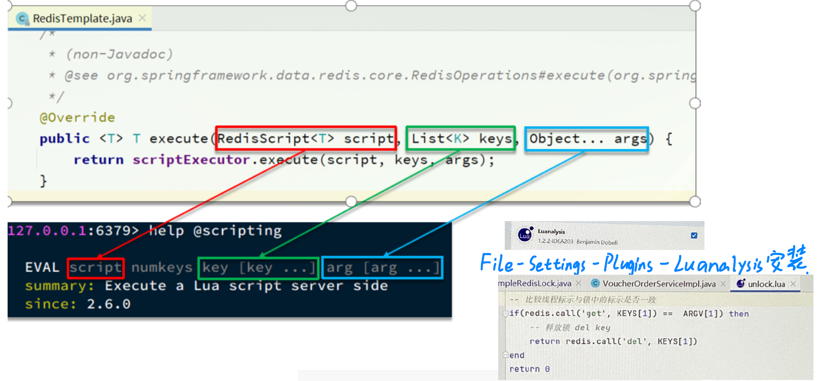This screenshot has width=818, height=381.
Task: Click the top-right corner image selection handle
Action: point(695,6)
